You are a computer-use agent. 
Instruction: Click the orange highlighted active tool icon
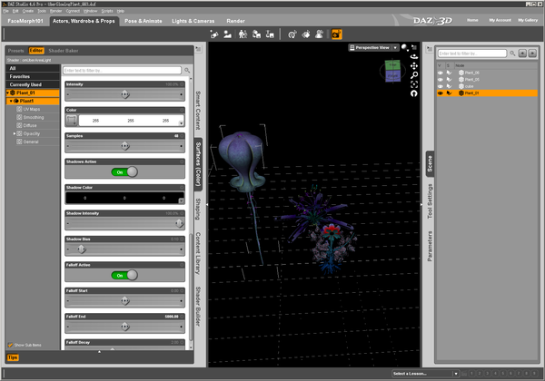tap(336, 34)
